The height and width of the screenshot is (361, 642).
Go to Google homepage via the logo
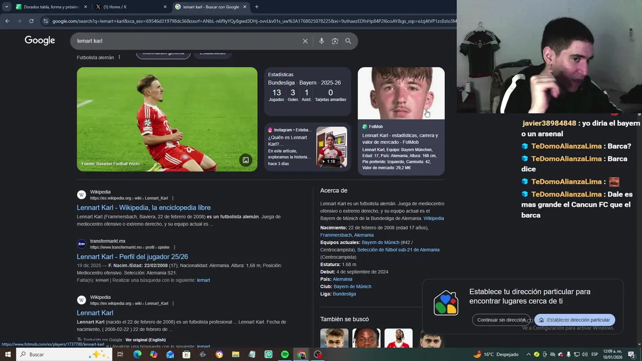(40, 41)
